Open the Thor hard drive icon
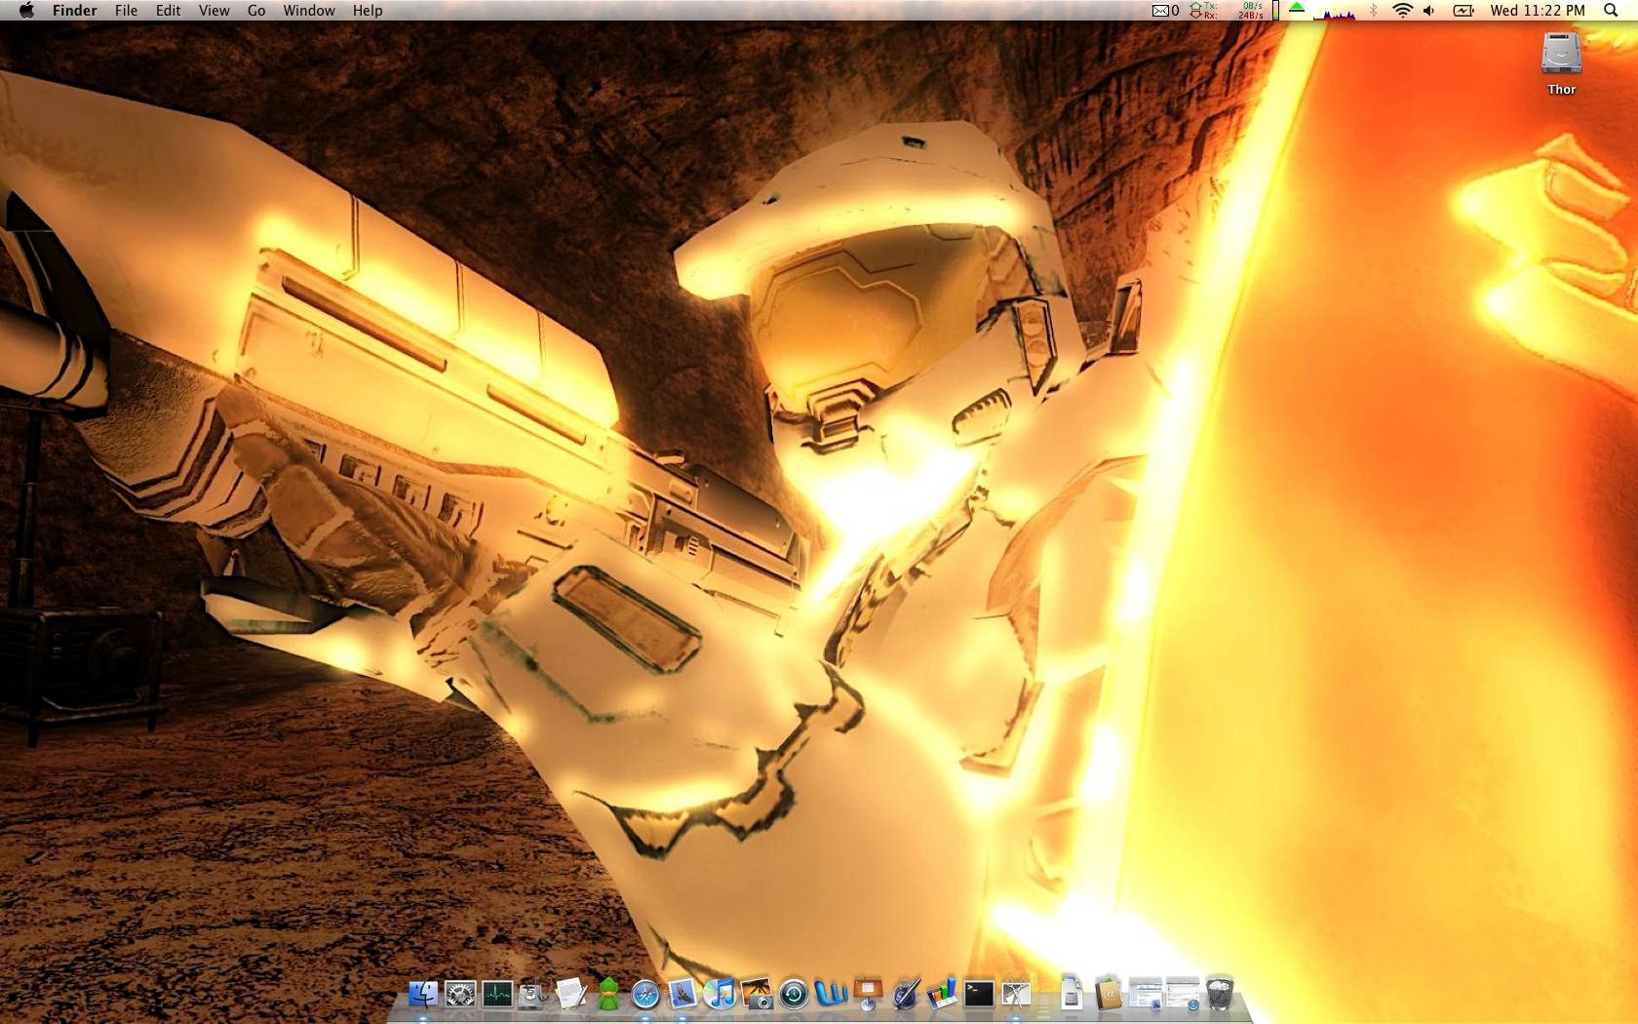1638x1024 pixels. 1561,55
